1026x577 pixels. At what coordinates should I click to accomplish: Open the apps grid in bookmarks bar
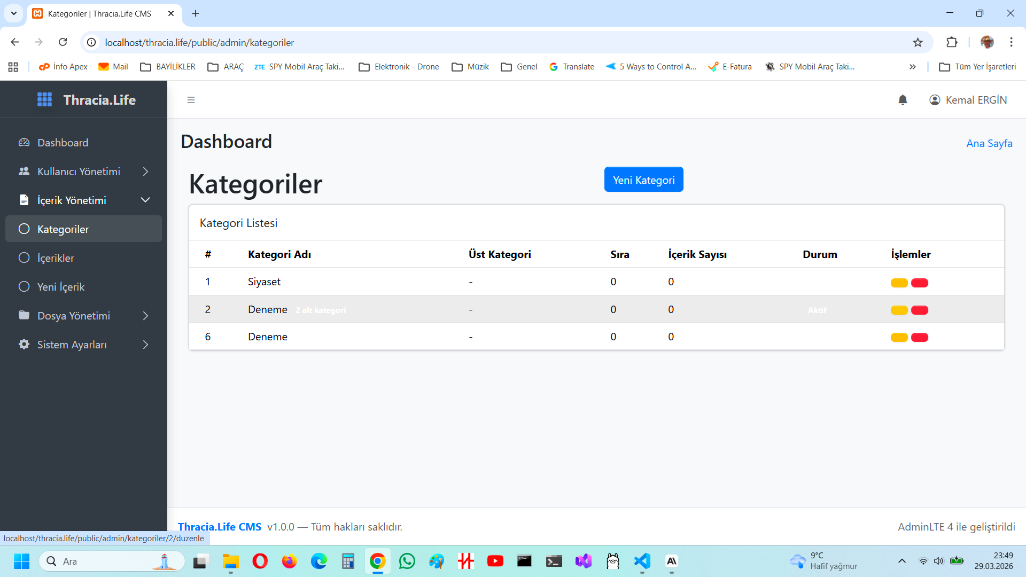(x=13, y=67)
